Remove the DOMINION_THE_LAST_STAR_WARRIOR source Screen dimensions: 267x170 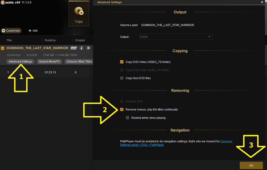pos(88,48)
